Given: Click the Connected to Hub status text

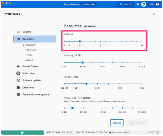Looking at the screenshot, I should (121, 133).
